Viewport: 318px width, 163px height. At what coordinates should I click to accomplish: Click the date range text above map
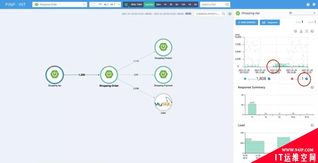pos(153,14)
